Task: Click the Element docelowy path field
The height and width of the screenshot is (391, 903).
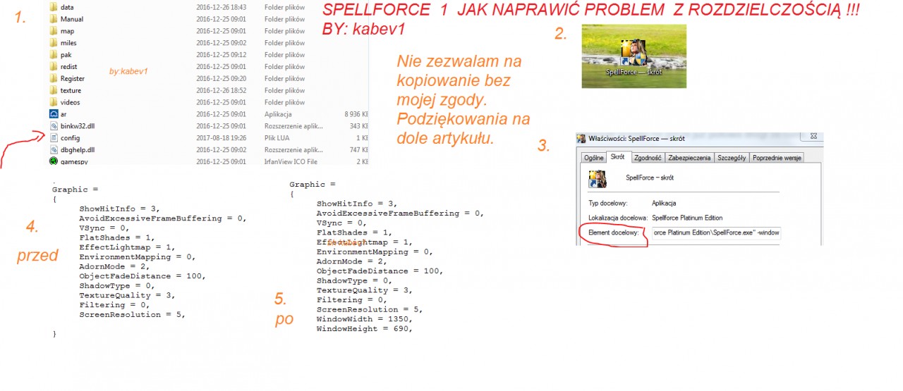Action: 716,232
